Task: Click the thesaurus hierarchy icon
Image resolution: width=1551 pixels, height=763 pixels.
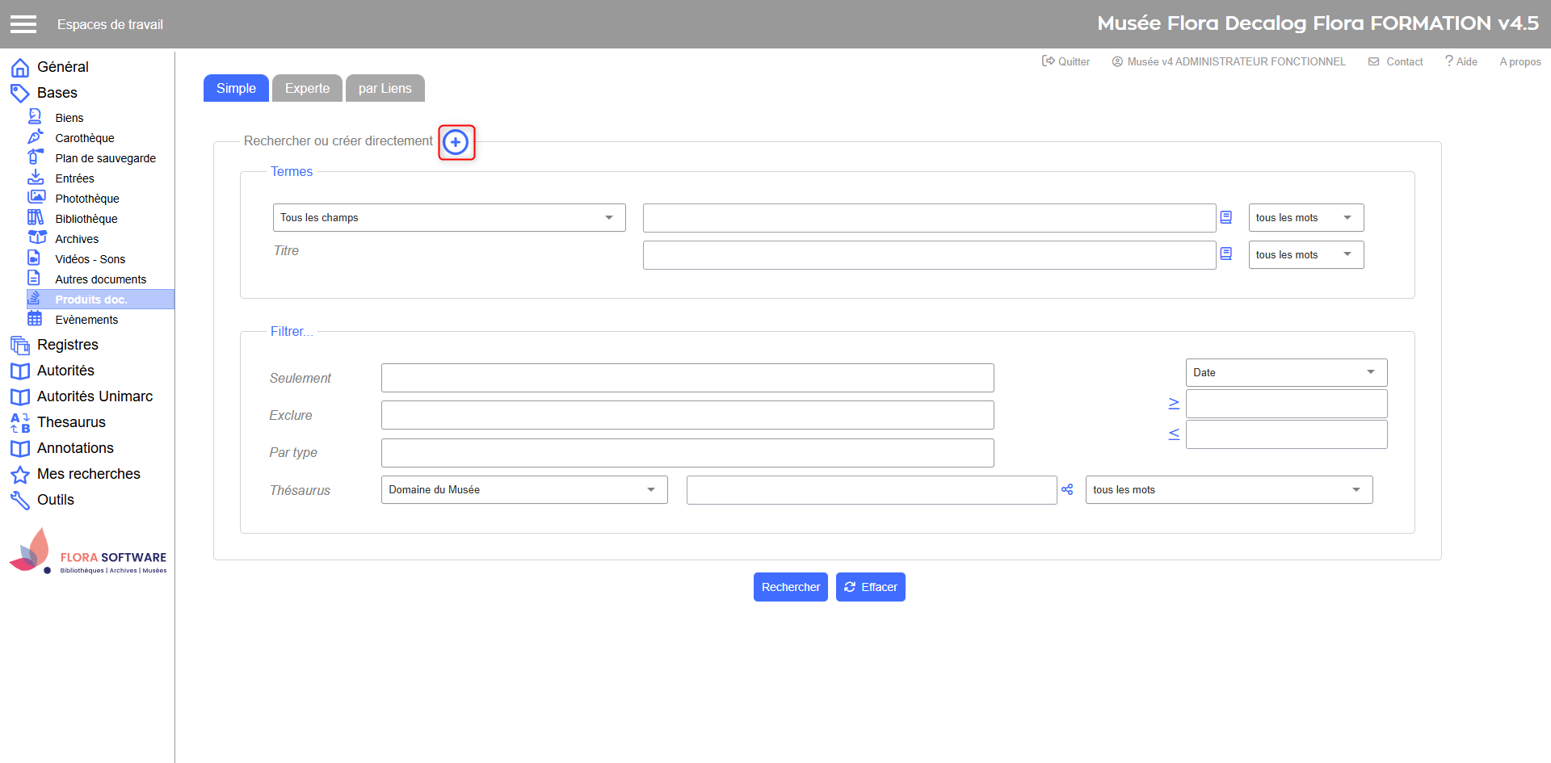Action: tap(1067, 490)
